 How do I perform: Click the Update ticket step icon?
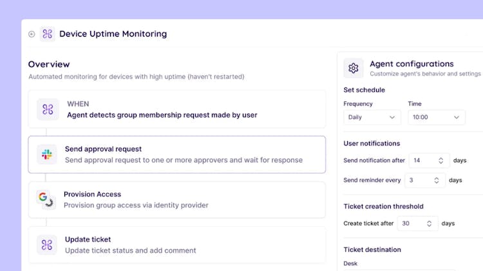pos(47,245)
